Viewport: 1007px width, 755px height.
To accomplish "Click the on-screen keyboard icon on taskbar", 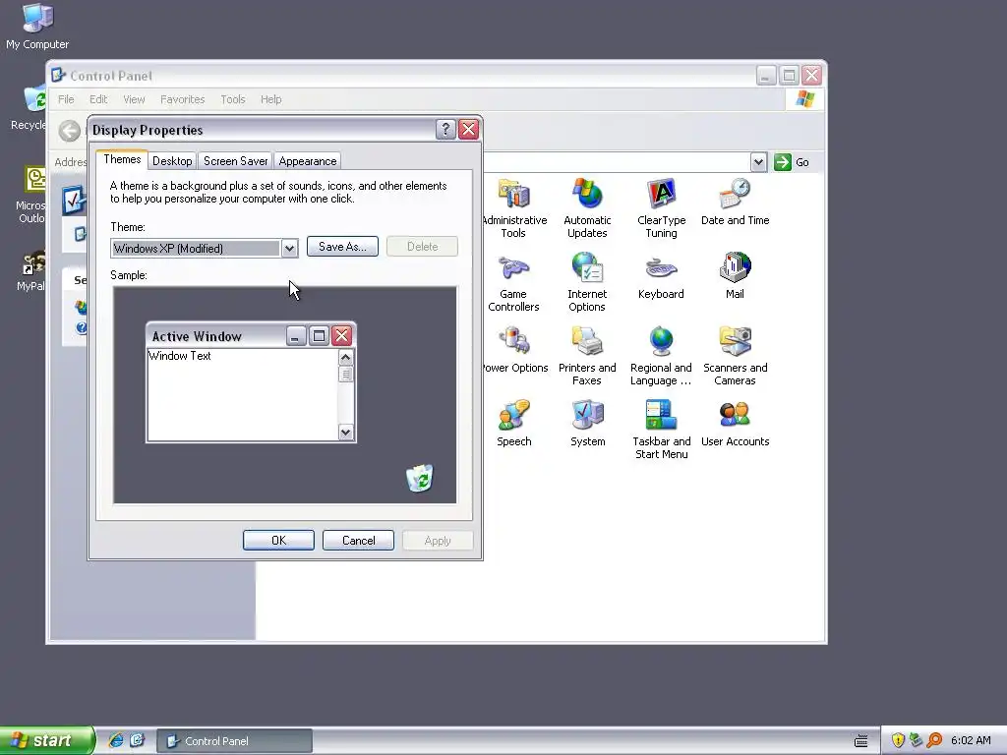I will pyautogui.click(x=861, y=741).
